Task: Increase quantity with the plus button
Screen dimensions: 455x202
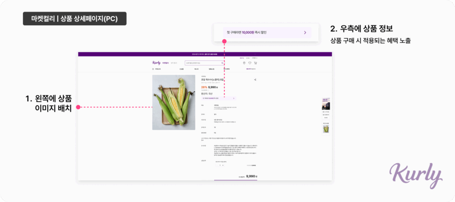Action: [x=223, y=165]
